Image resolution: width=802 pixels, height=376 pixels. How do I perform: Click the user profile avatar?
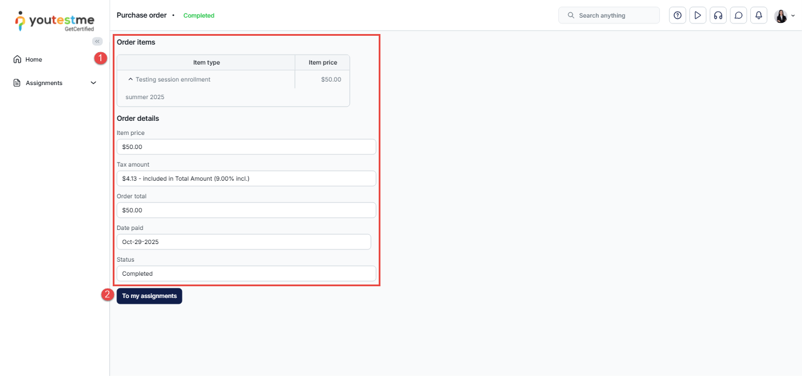[x=780, y=16]
